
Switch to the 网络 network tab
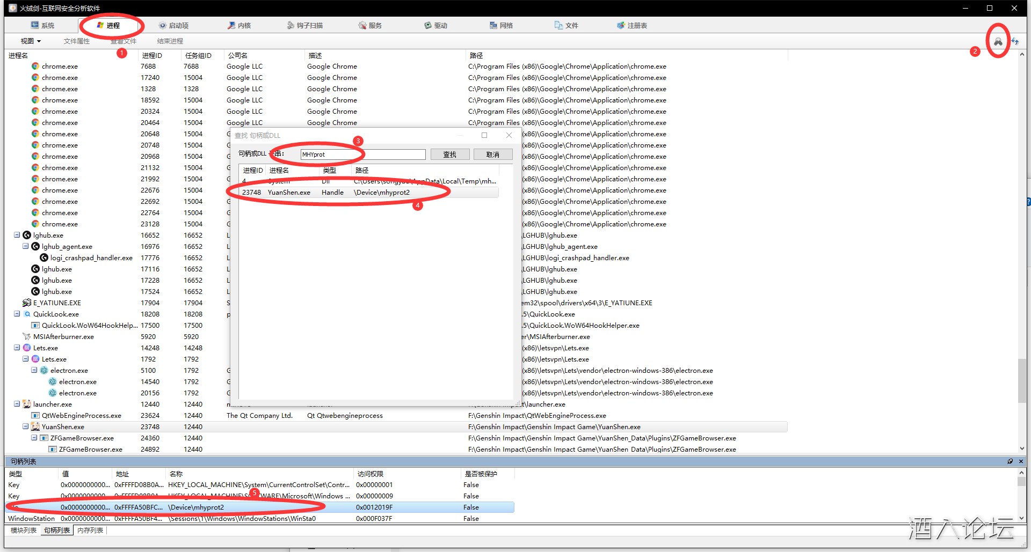coord(501,25)
